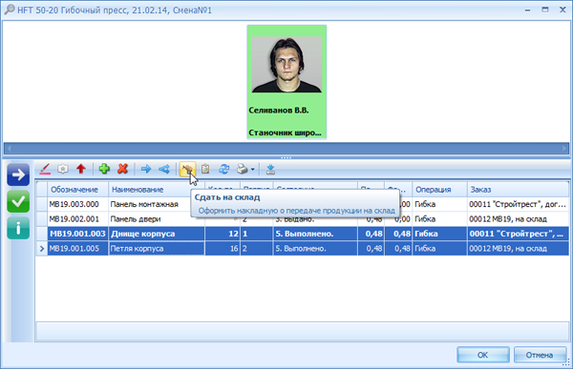Maximize the window
The image size is (573, 369).
(545, 10)
